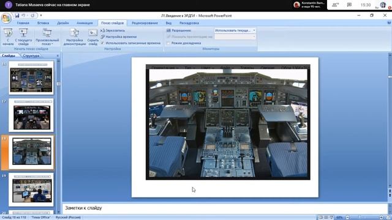
Task: Start slideshow from status bar icon
Action: click(x=331, y=218)
